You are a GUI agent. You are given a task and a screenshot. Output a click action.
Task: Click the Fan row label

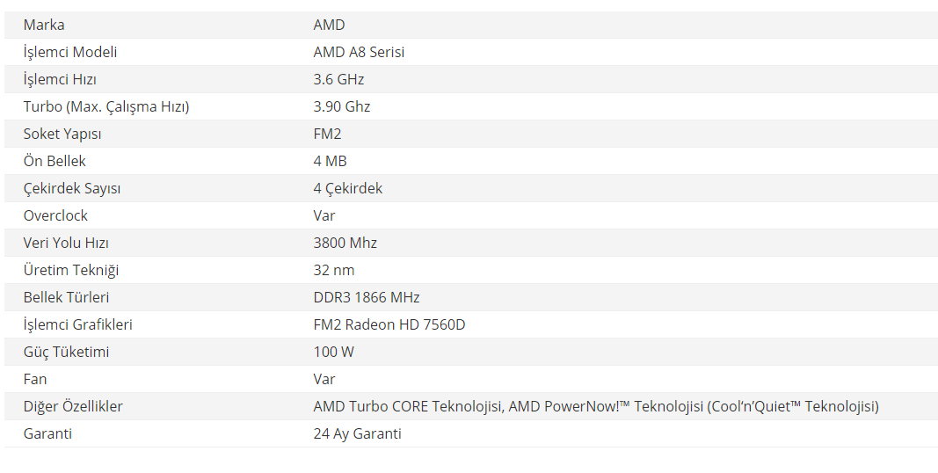[35, 379]
